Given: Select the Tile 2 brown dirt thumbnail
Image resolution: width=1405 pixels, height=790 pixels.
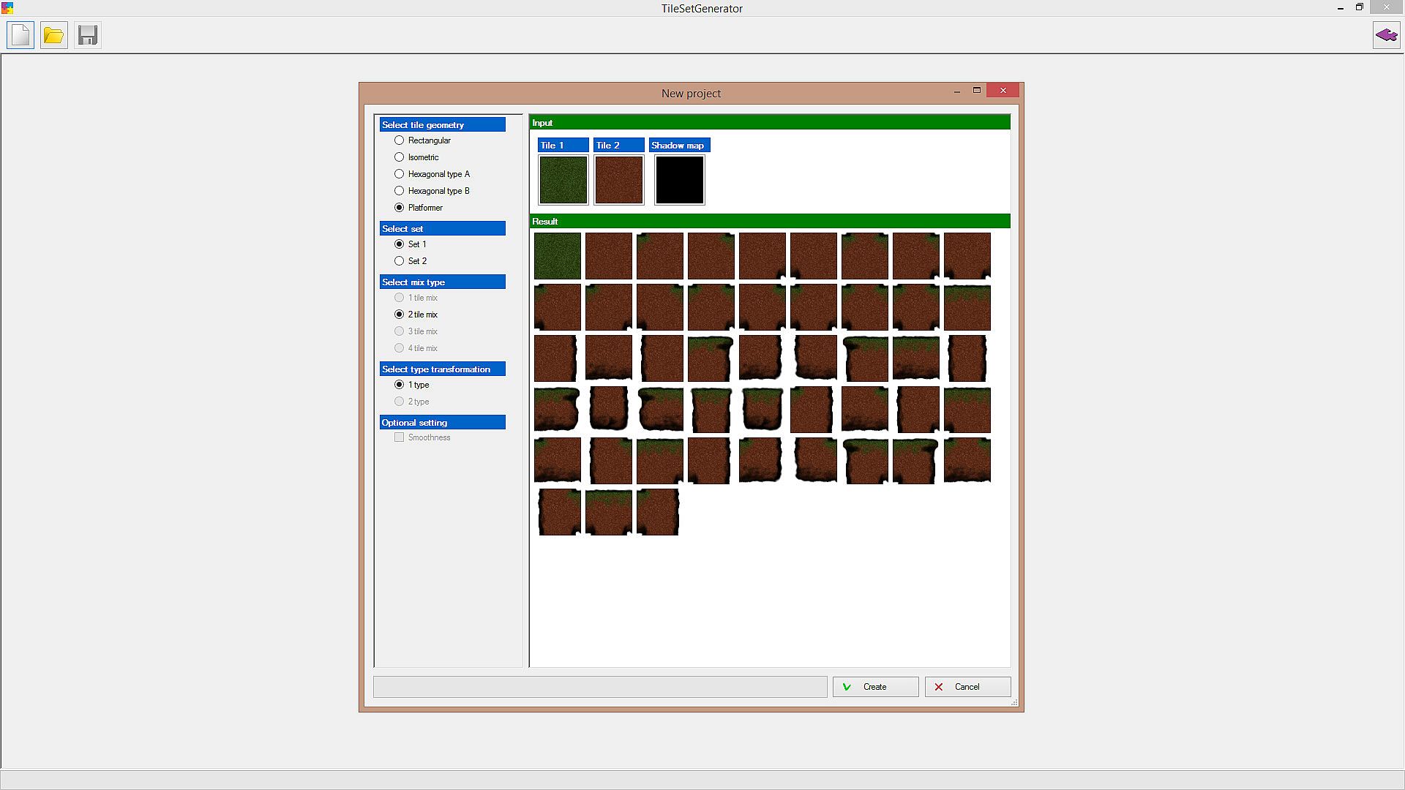Looking at the screenshot, I should (618, 180).
